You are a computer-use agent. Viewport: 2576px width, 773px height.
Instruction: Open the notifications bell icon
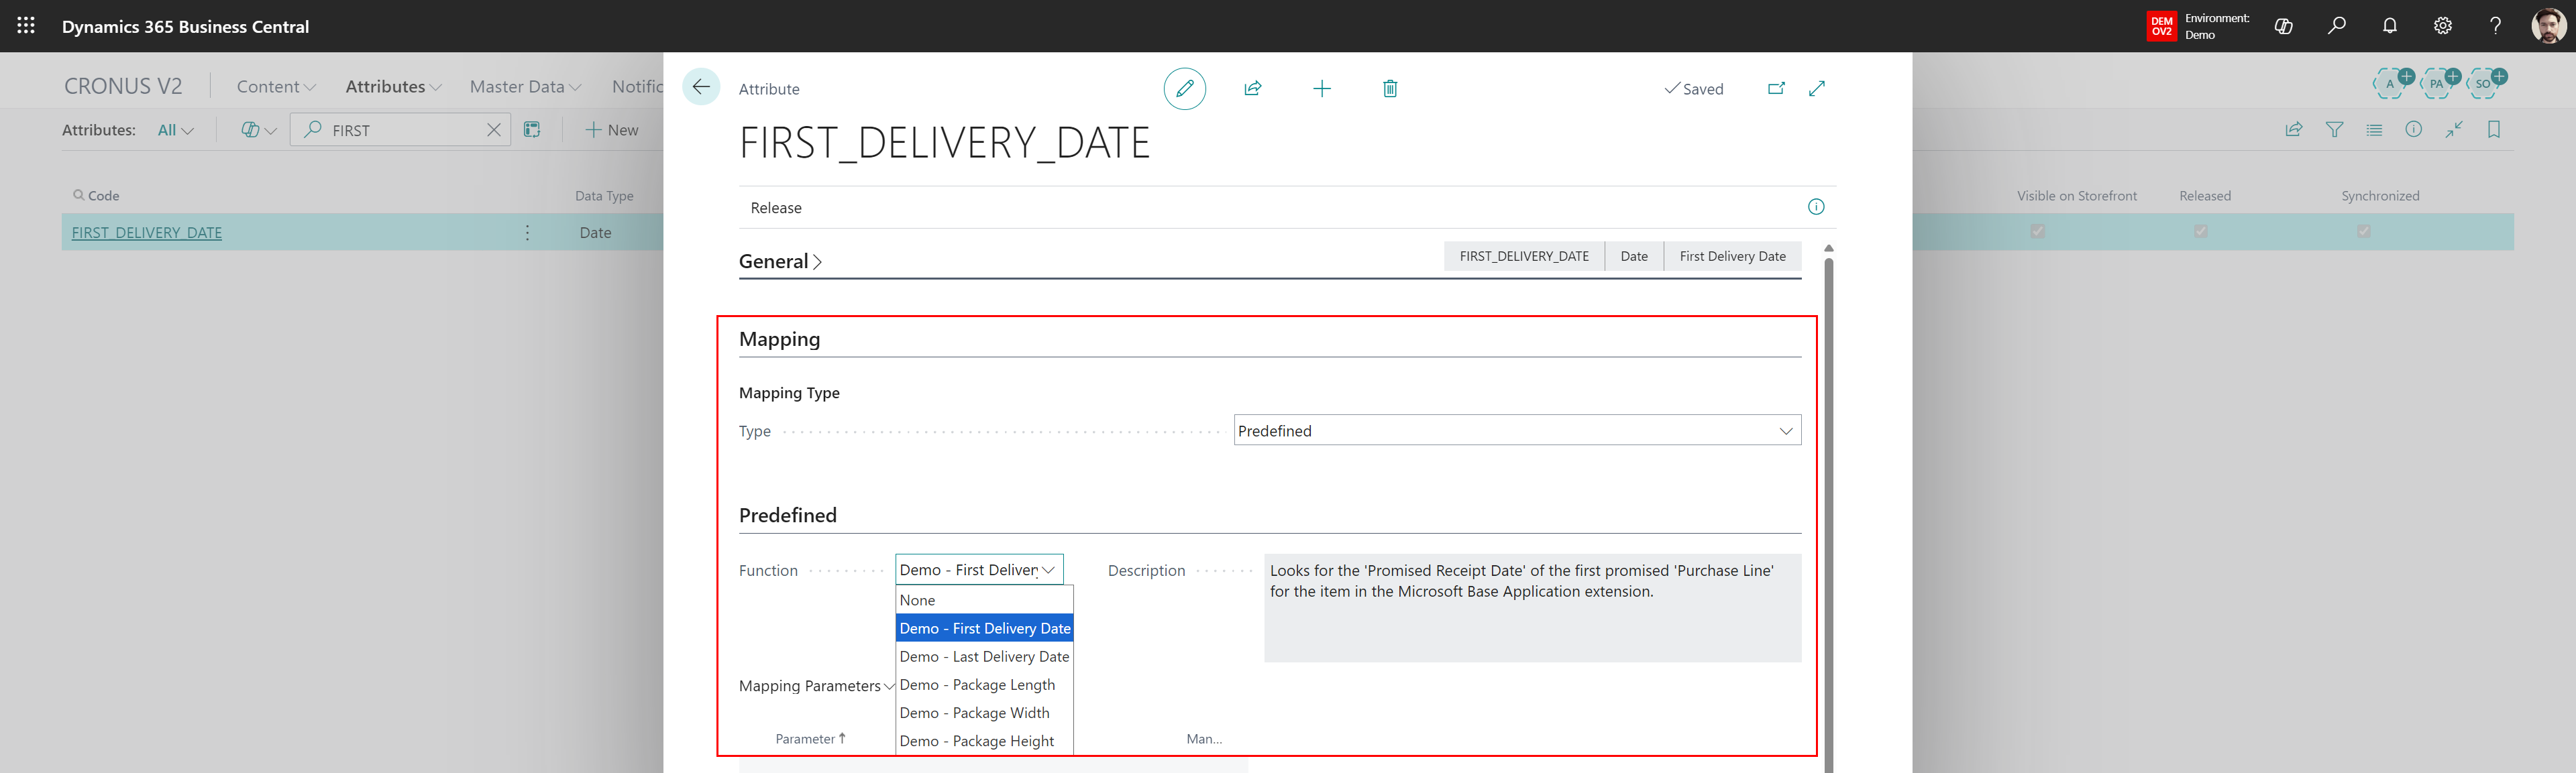[2389, 26]
